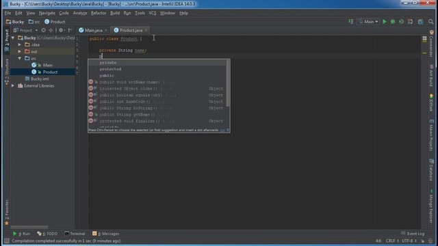The height and width of the screenshot is (246, 438).
Task: Open the Structure tool window on the left
Action: coord(7,71)
